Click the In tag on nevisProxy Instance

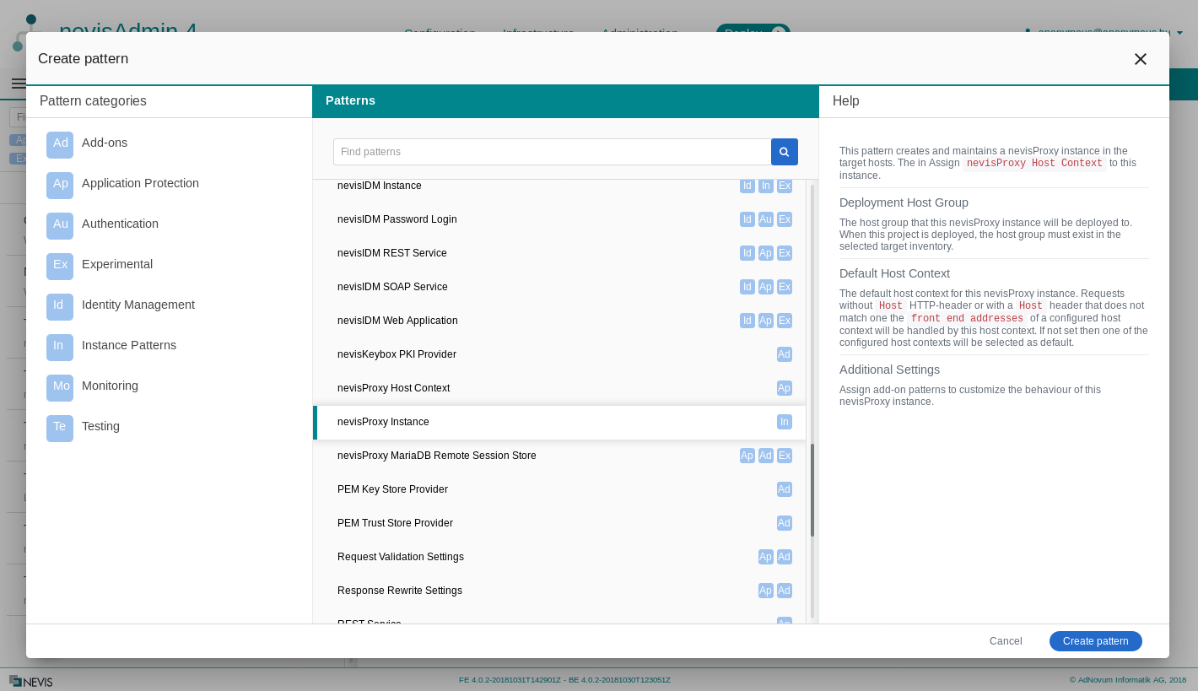pos(785,422)
